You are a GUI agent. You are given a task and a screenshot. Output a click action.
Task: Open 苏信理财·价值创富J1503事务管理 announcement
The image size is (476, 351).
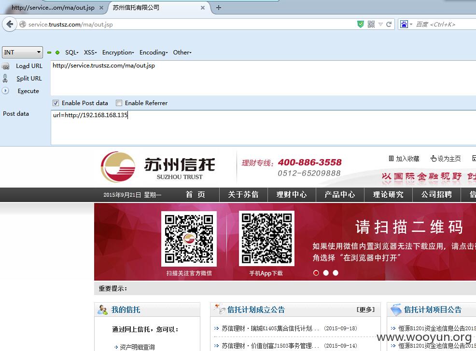point(270,346)
